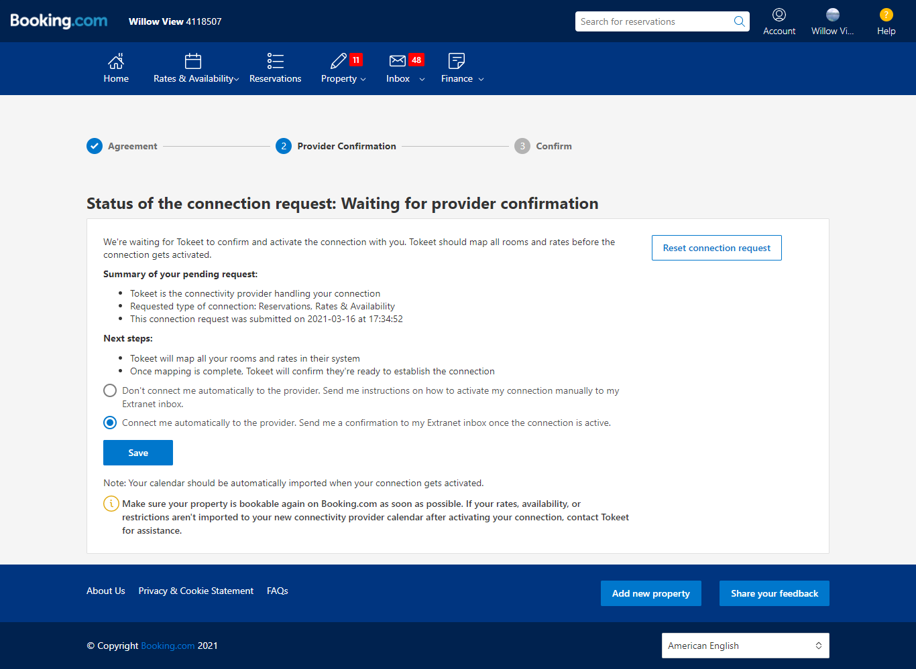This screenshot has height=669, width=916.
Task: Expand the Rates & Availability chevron
Action: click(x=236, y=80)
